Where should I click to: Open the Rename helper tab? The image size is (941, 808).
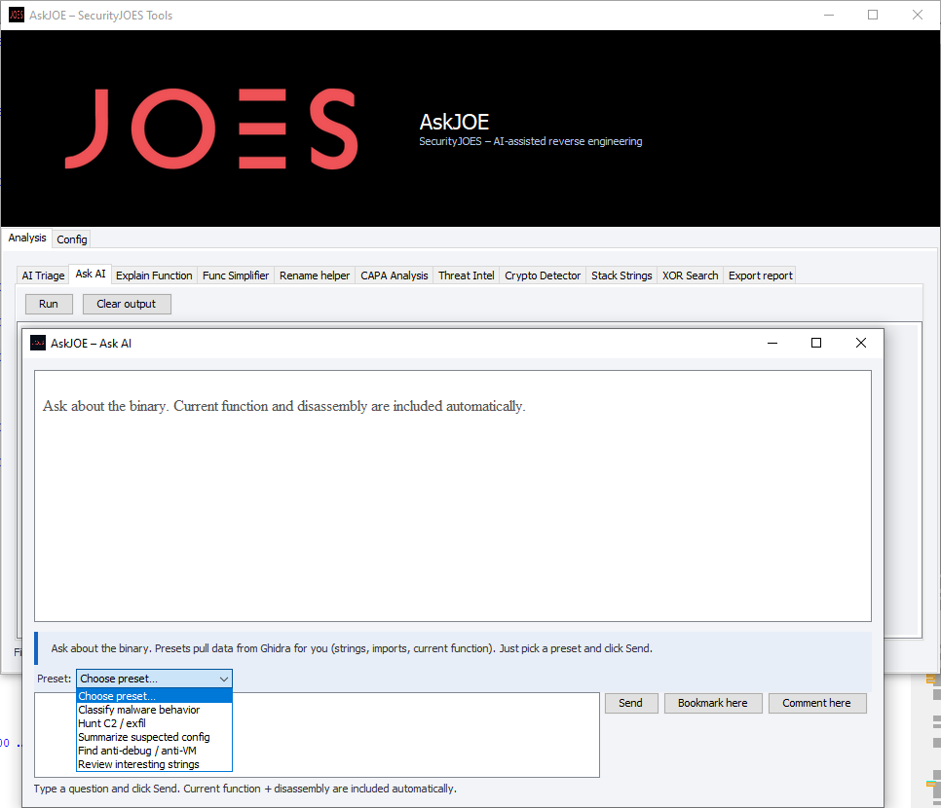[315, 275]
